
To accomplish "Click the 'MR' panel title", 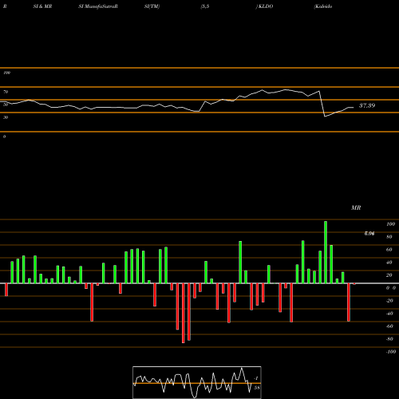I will (x=356, y=207).
